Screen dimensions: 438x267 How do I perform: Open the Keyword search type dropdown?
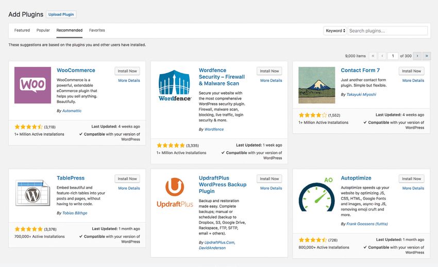click(335, 31)
